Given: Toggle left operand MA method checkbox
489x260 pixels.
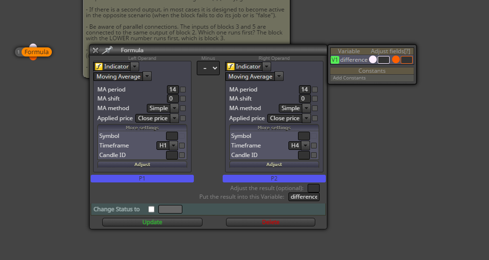Looking at the screenshot, I should [183, 108].
